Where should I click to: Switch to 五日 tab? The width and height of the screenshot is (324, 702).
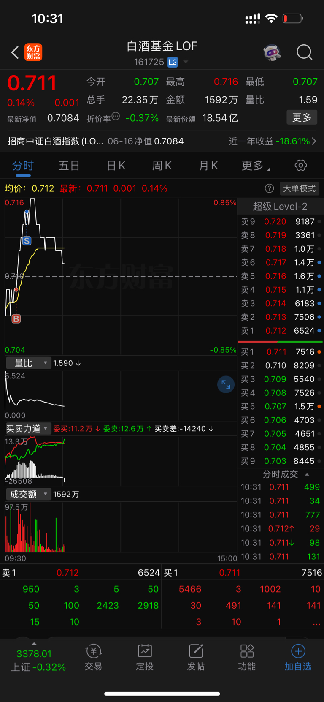[69, 166]
